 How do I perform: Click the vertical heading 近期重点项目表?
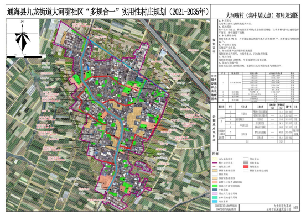[x=214, y=128]
